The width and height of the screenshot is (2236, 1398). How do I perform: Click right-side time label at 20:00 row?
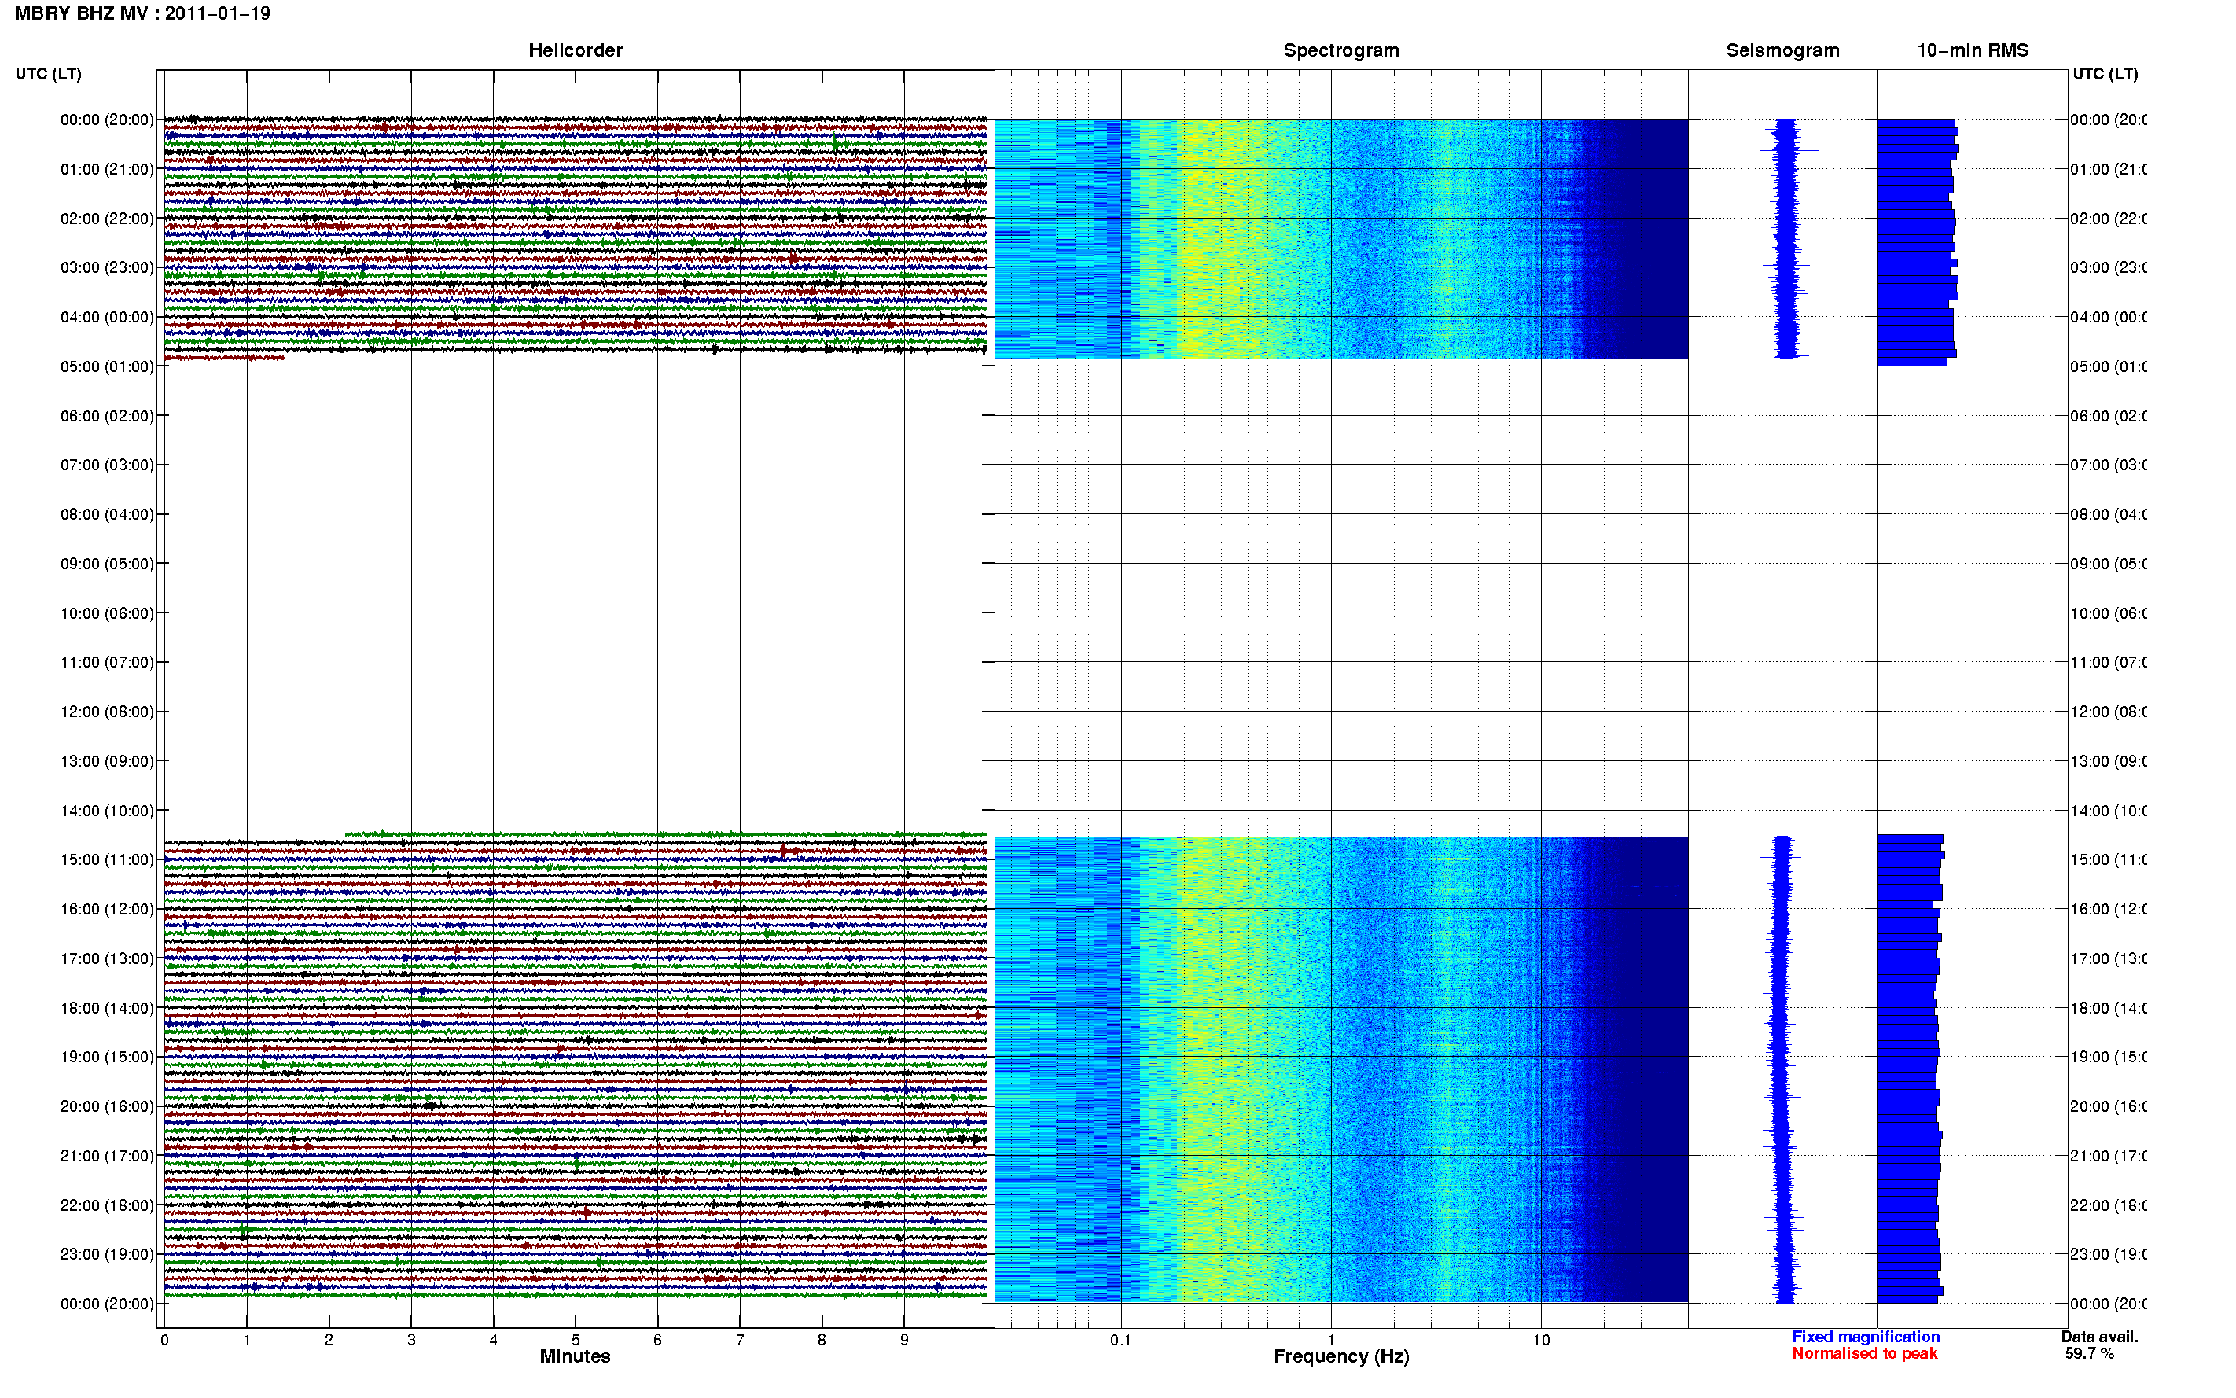coord(2108,1107)
